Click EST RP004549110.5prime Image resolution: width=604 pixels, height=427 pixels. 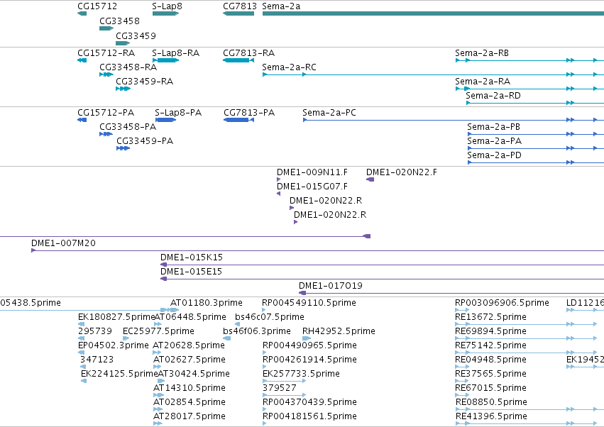[x=264, y=310]
